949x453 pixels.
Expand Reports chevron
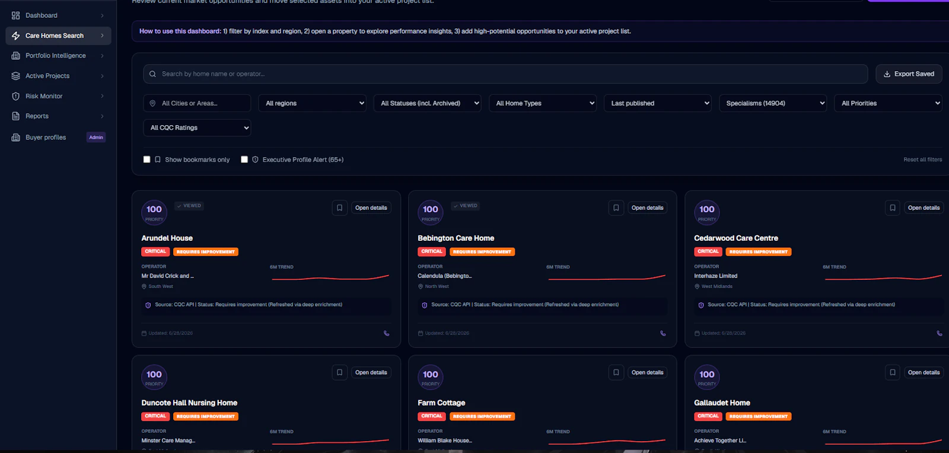coord(102,116)
